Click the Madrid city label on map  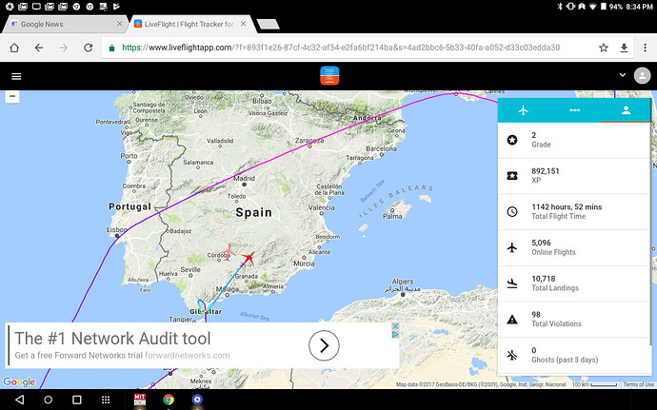click(x=244, y=179)
